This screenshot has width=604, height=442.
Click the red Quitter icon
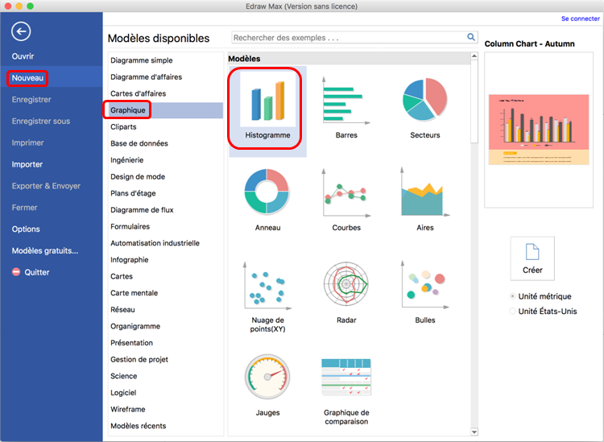click(x=16, y=272)
